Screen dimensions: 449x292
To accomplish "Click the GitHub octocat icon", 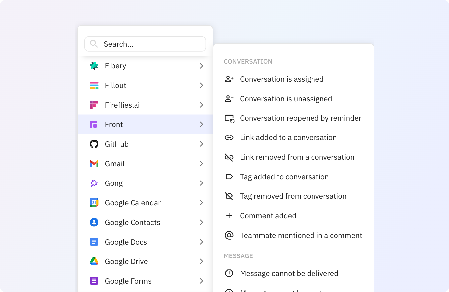I will 94,144.
